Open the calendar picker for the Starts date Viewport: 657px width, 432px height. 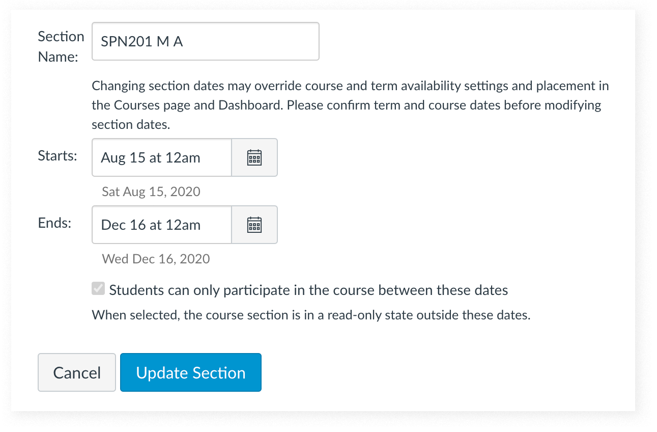pyautogui.click(x=254, y=157)
